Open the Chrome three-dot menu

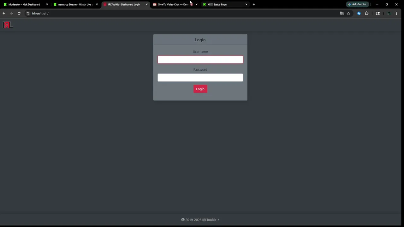pyautogui.click(x=396, y=13)
